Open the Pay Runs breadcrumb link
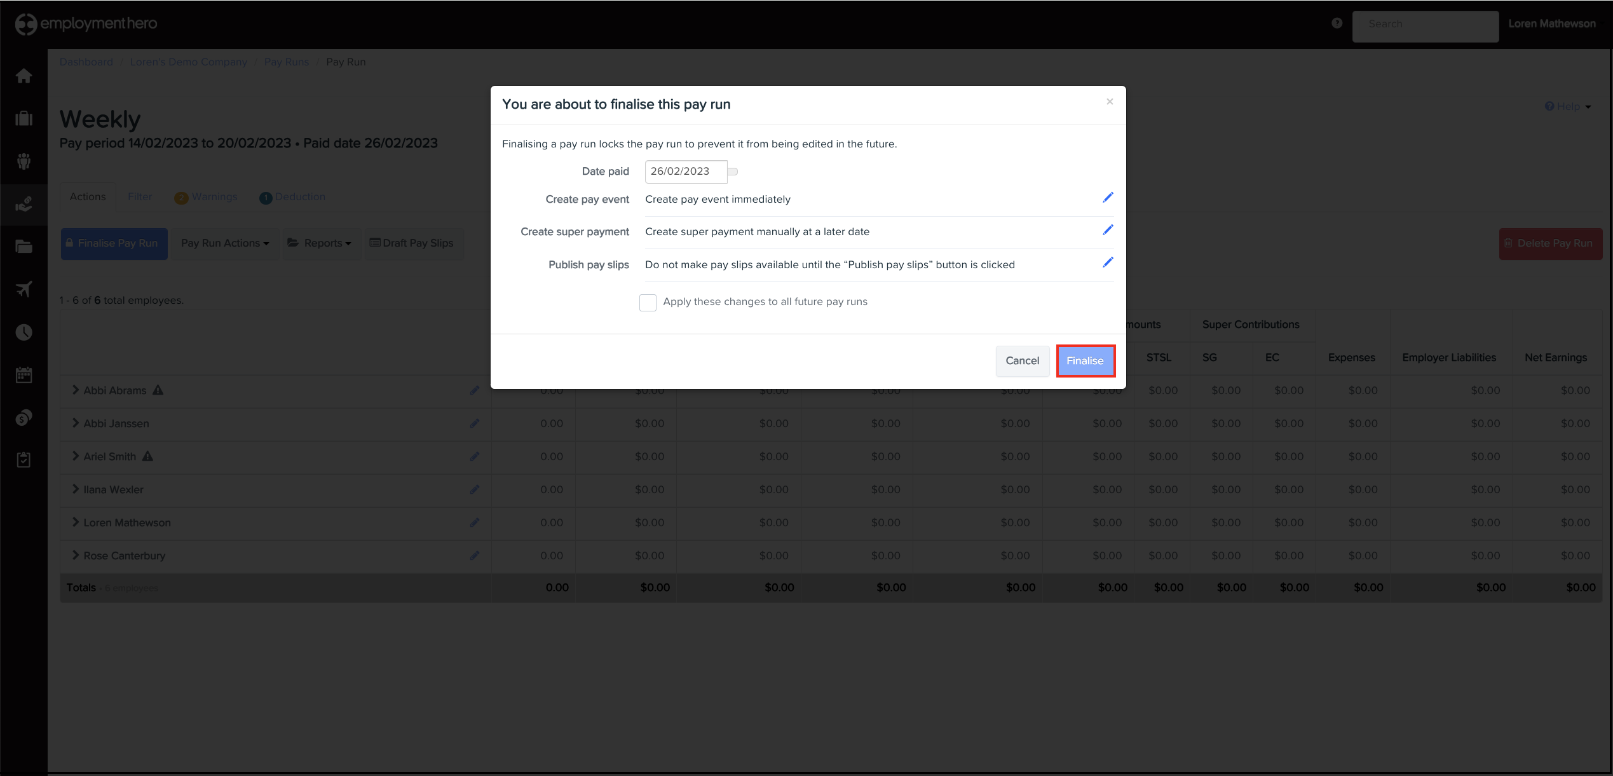Screen dimensions: 1613x776 pos(287,62)
